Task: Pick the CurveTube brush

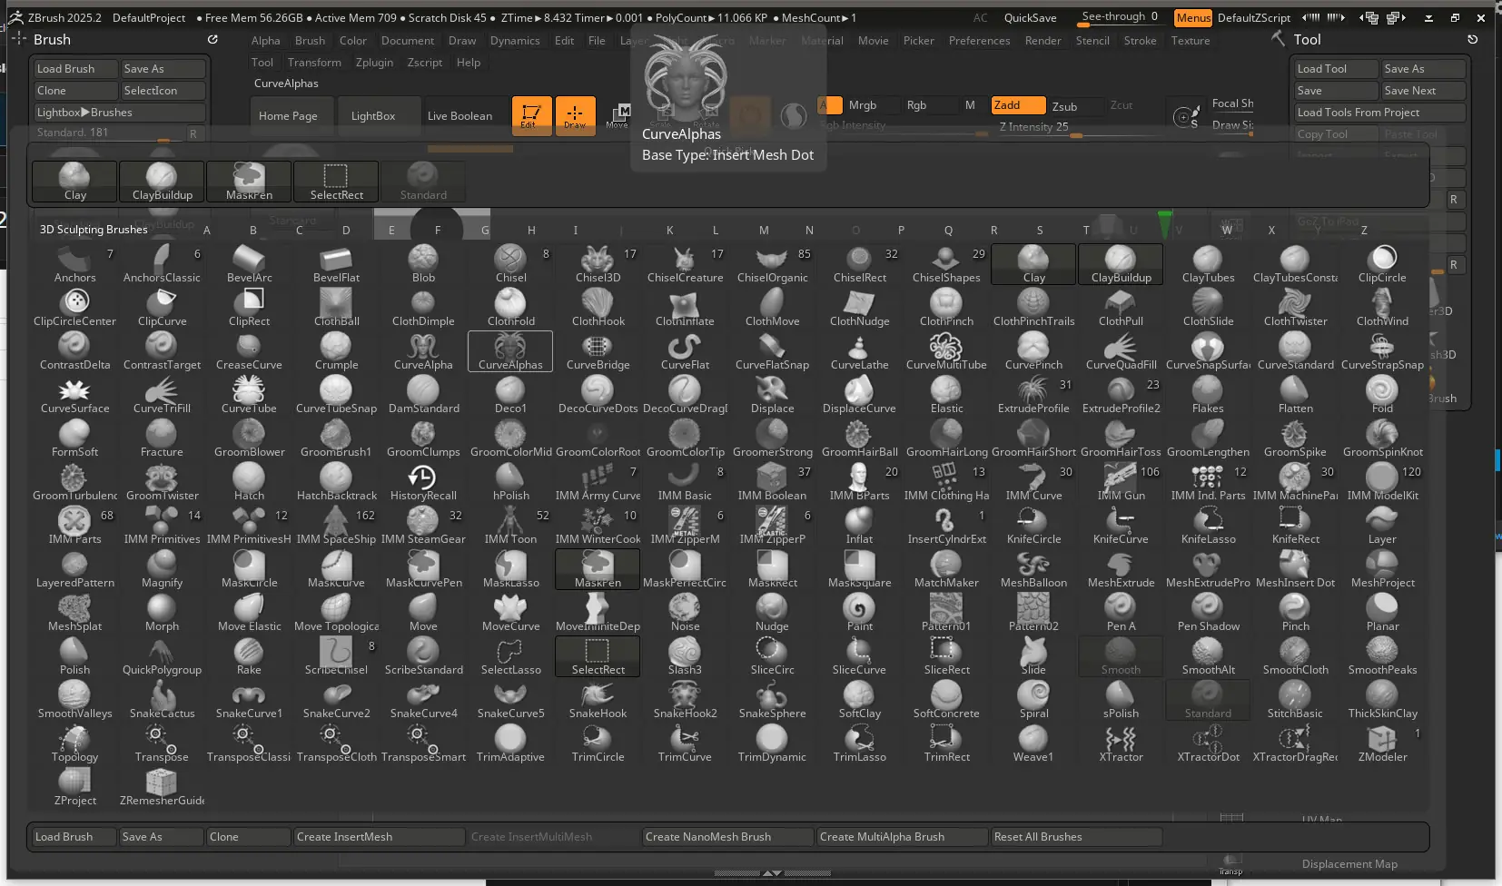Action: tap(249, 395)
